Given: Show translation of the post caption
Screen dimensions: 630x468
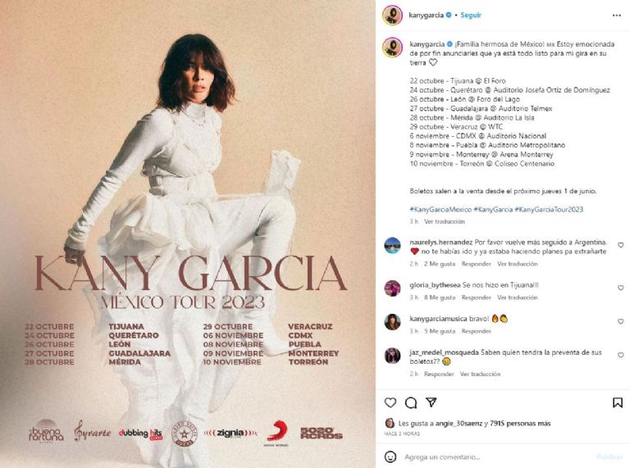Looking at the screenshot, I should click(x=445, y=221).
